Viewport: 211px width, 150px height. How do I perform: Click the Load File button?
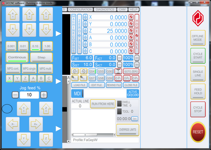tap(80, 85)
